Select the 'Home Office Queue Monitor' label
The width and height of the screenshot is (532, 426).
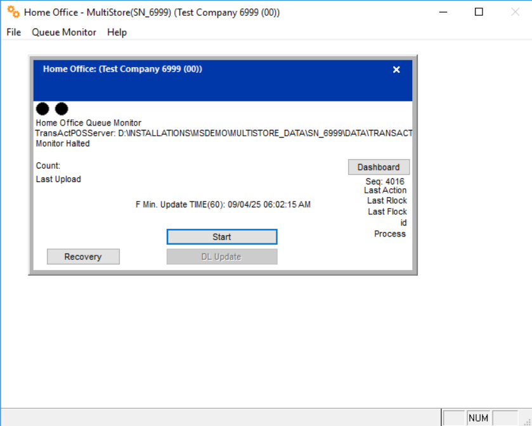click(89, 123)
